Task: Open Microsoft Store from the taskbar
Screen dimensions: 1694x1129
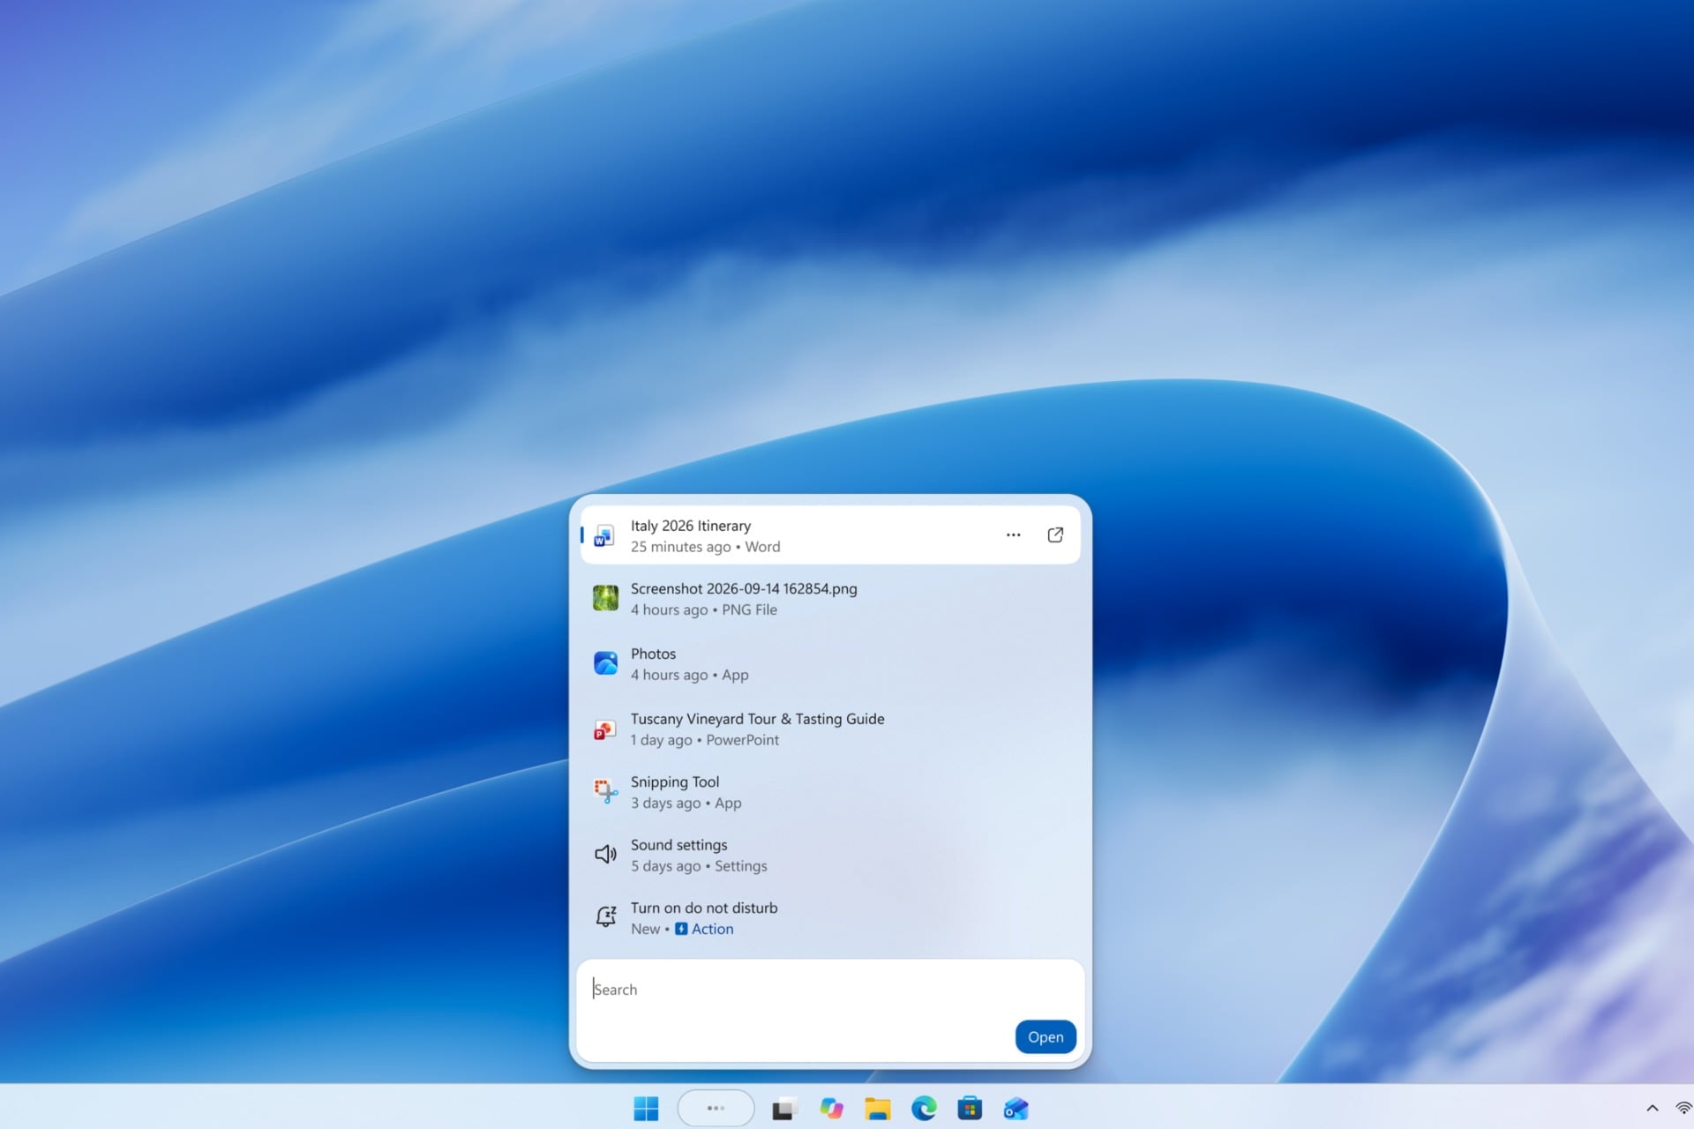Action: (970, 1109)
